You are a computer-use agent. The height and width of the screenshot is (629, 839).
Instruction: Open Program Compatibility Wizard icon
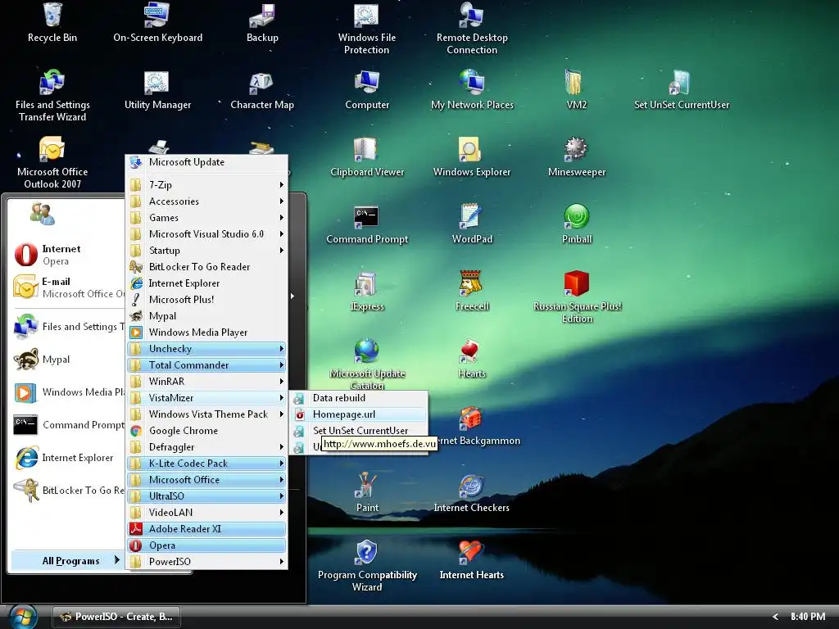click(x=367, y=566)
